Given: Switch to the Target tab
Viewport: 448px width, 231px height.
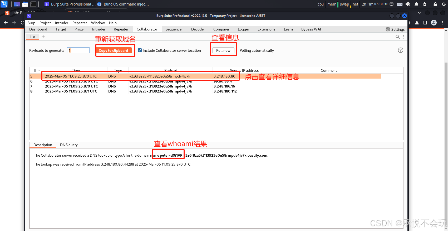Looking at the screenshot, I should click(x=61, y=29).
